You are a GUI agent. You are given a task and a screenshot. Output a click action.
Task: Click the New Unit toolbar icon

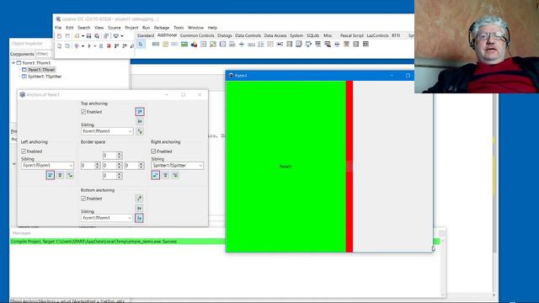[59, 35]
